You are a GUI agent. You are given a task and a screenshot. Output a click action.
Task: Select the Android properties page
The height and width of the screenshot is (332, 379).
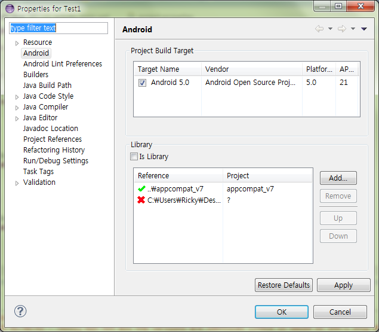(x=36, y=53)
